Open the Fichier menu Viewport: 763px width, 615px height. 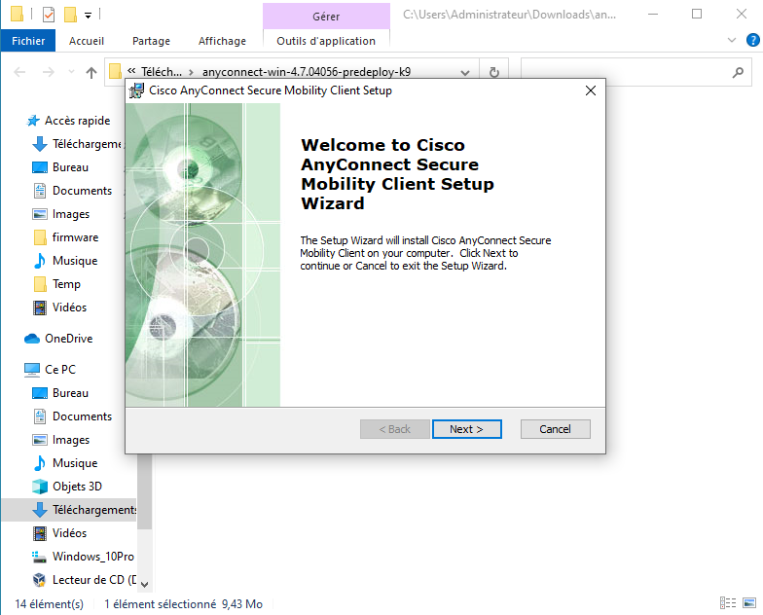pyautogui.click(x=28, y=41)
